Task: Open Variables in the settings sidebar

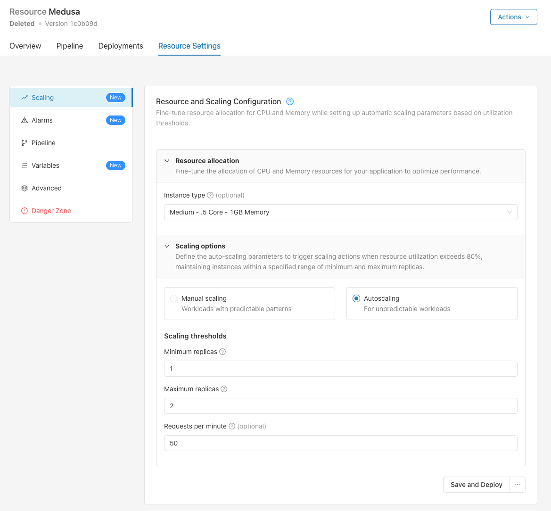Action: coord(71,165)
